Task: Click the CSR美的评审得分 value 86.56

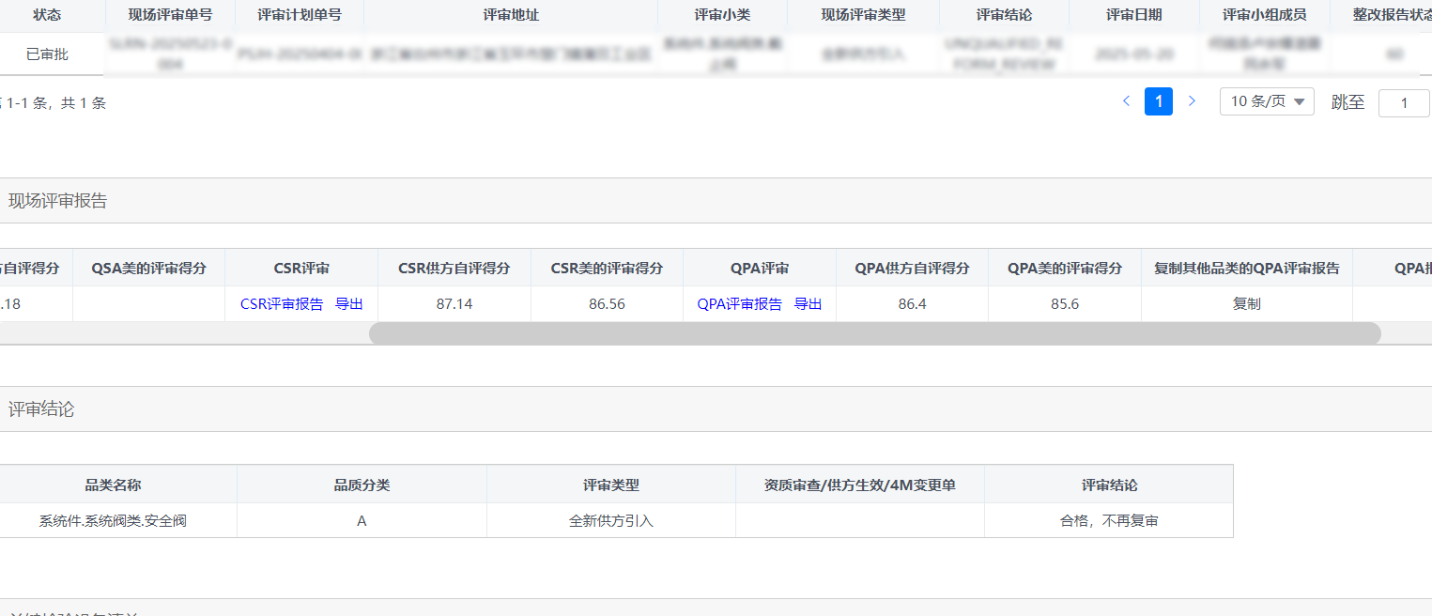Action: (607, 304)
